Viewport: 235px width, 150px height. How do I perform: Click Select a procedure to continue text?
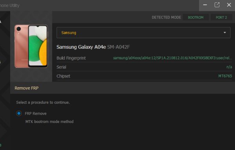(43, 102)
